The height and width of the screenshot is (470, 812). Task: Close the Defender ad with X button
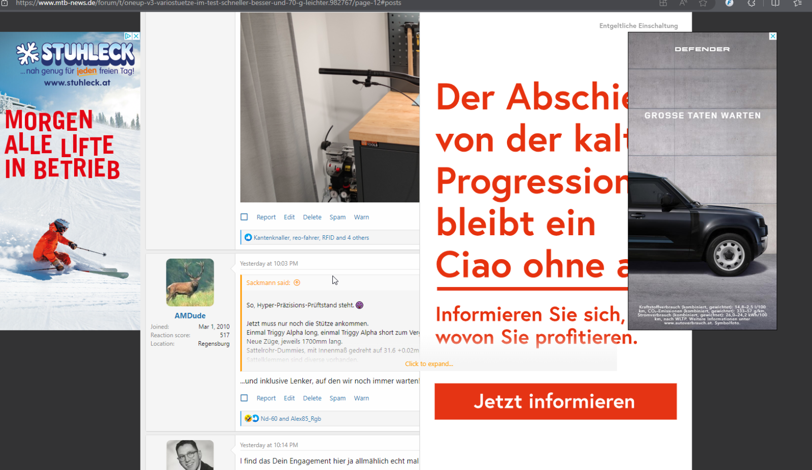(772, 36)
